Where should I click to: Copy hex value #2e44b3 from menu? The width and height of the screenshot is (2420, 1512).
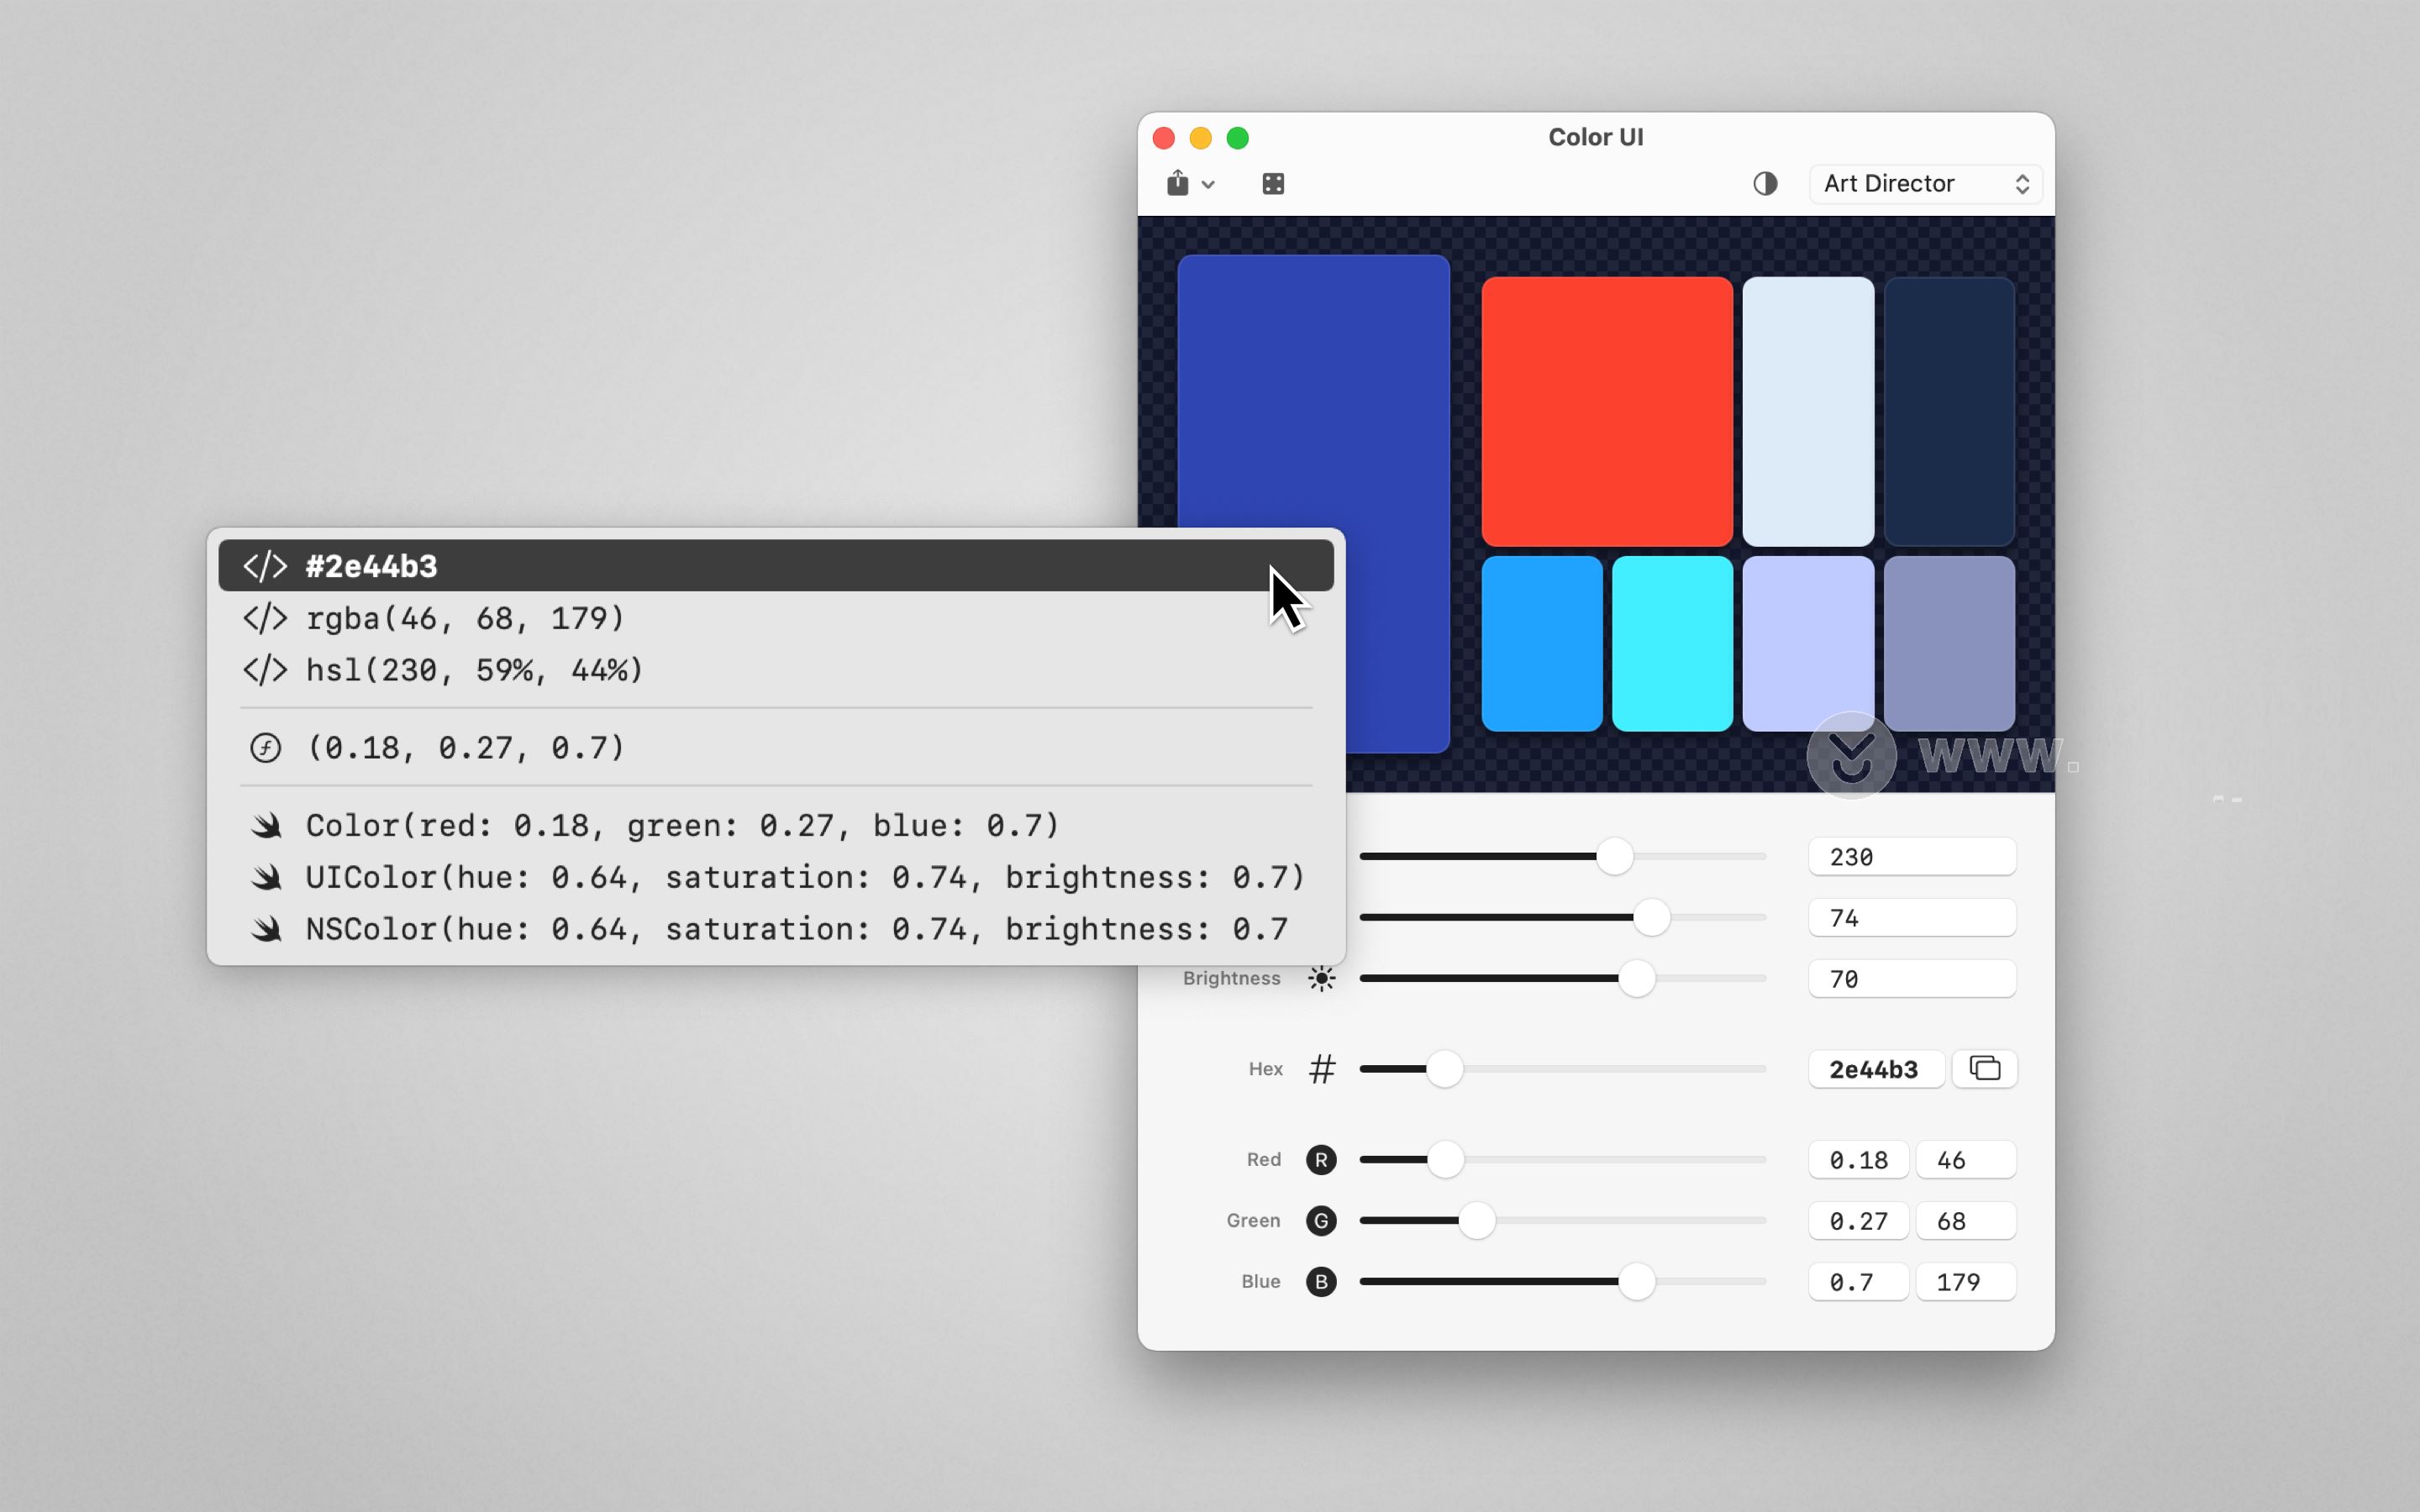(x=776, y=566)
